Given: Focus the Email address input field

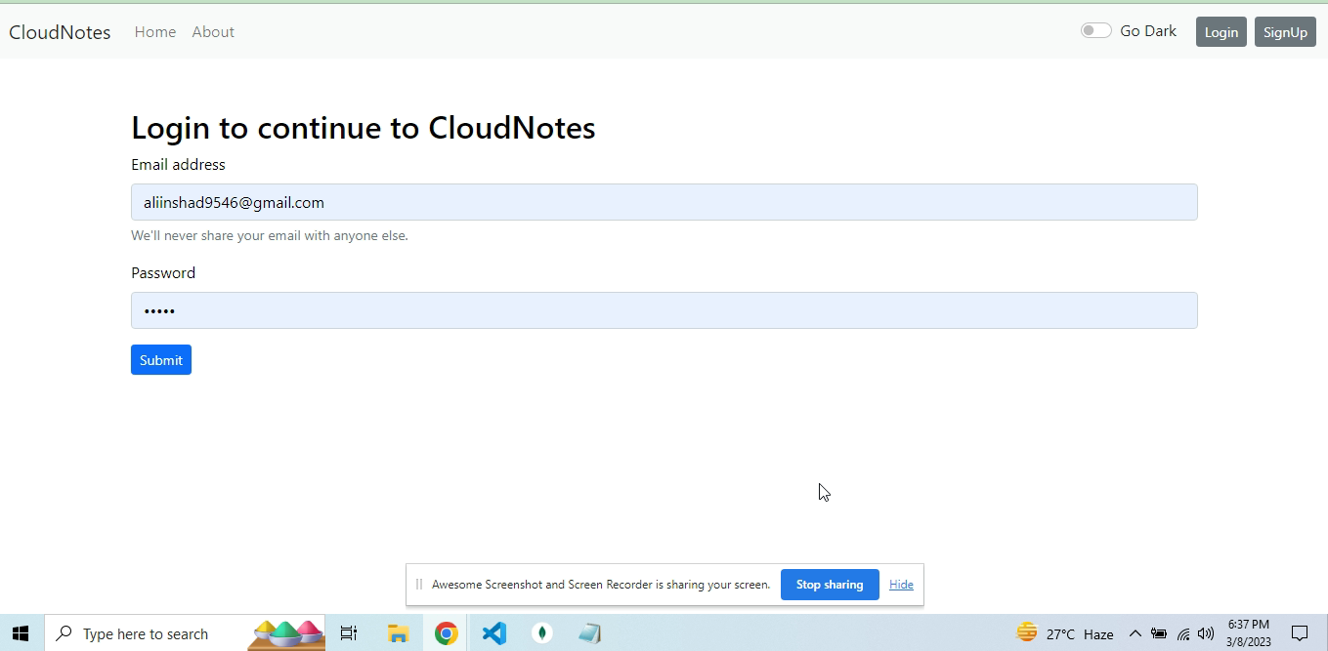Looking at the screenshot, I should (664, 202).
